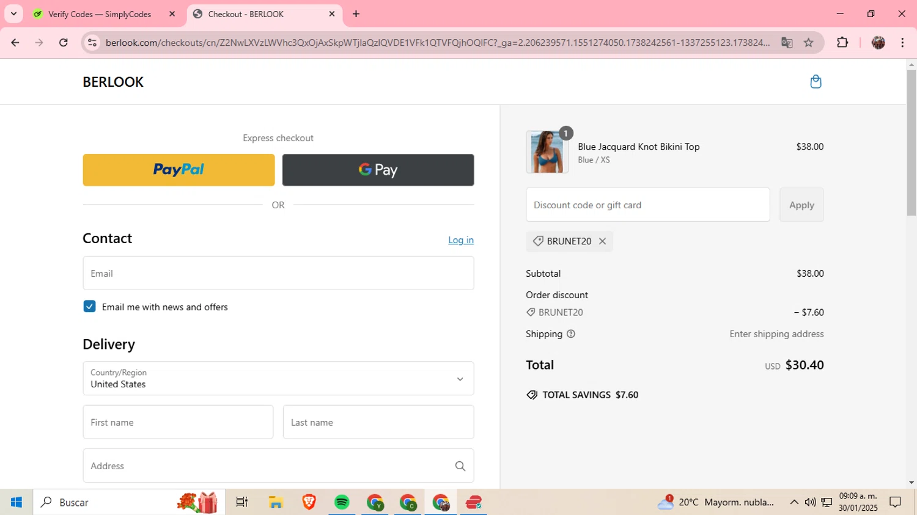This screenshot has height=515, width=917.
Task: Launch Brave browser from the taskbar
Action: point(309,502)
